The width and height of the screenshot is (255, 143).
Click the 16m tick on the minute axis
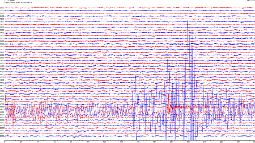click(138, 142)
